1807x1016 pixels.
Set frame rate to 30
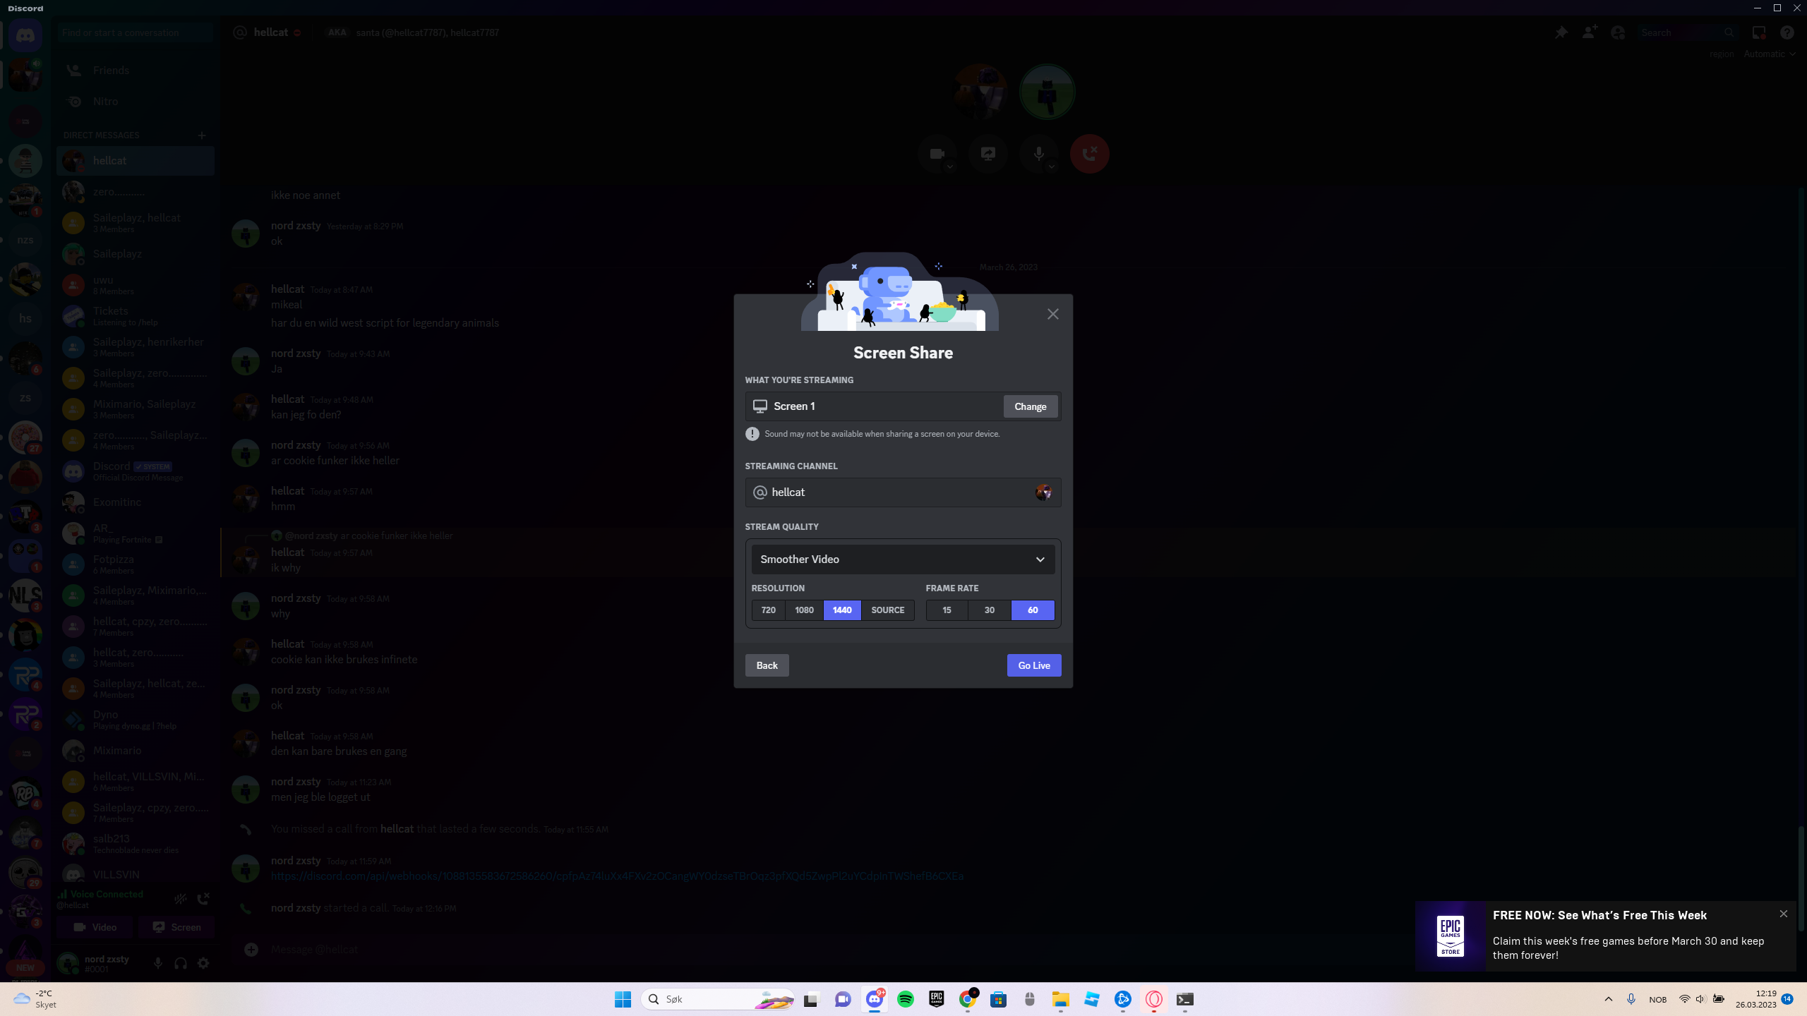pyautogui.click(x=990, y=610)
